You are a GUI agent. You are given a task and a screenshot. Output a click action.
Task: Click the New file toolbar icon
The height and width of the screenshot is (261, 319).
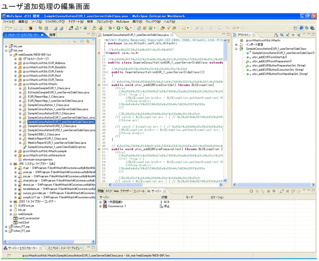point(7,28)
